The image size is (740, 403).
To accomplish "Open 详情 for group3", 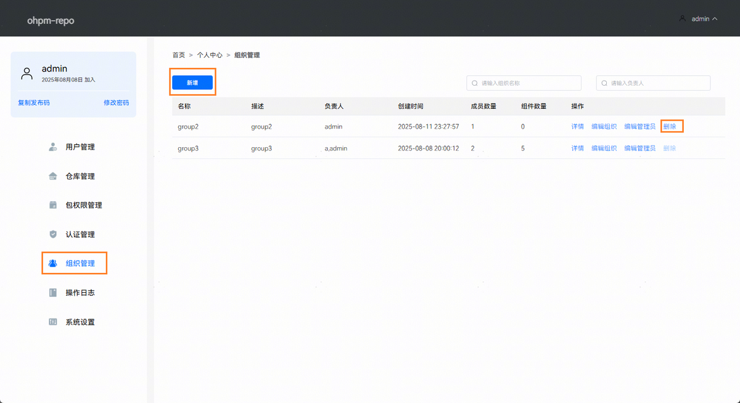I will [x=577, y=149].
